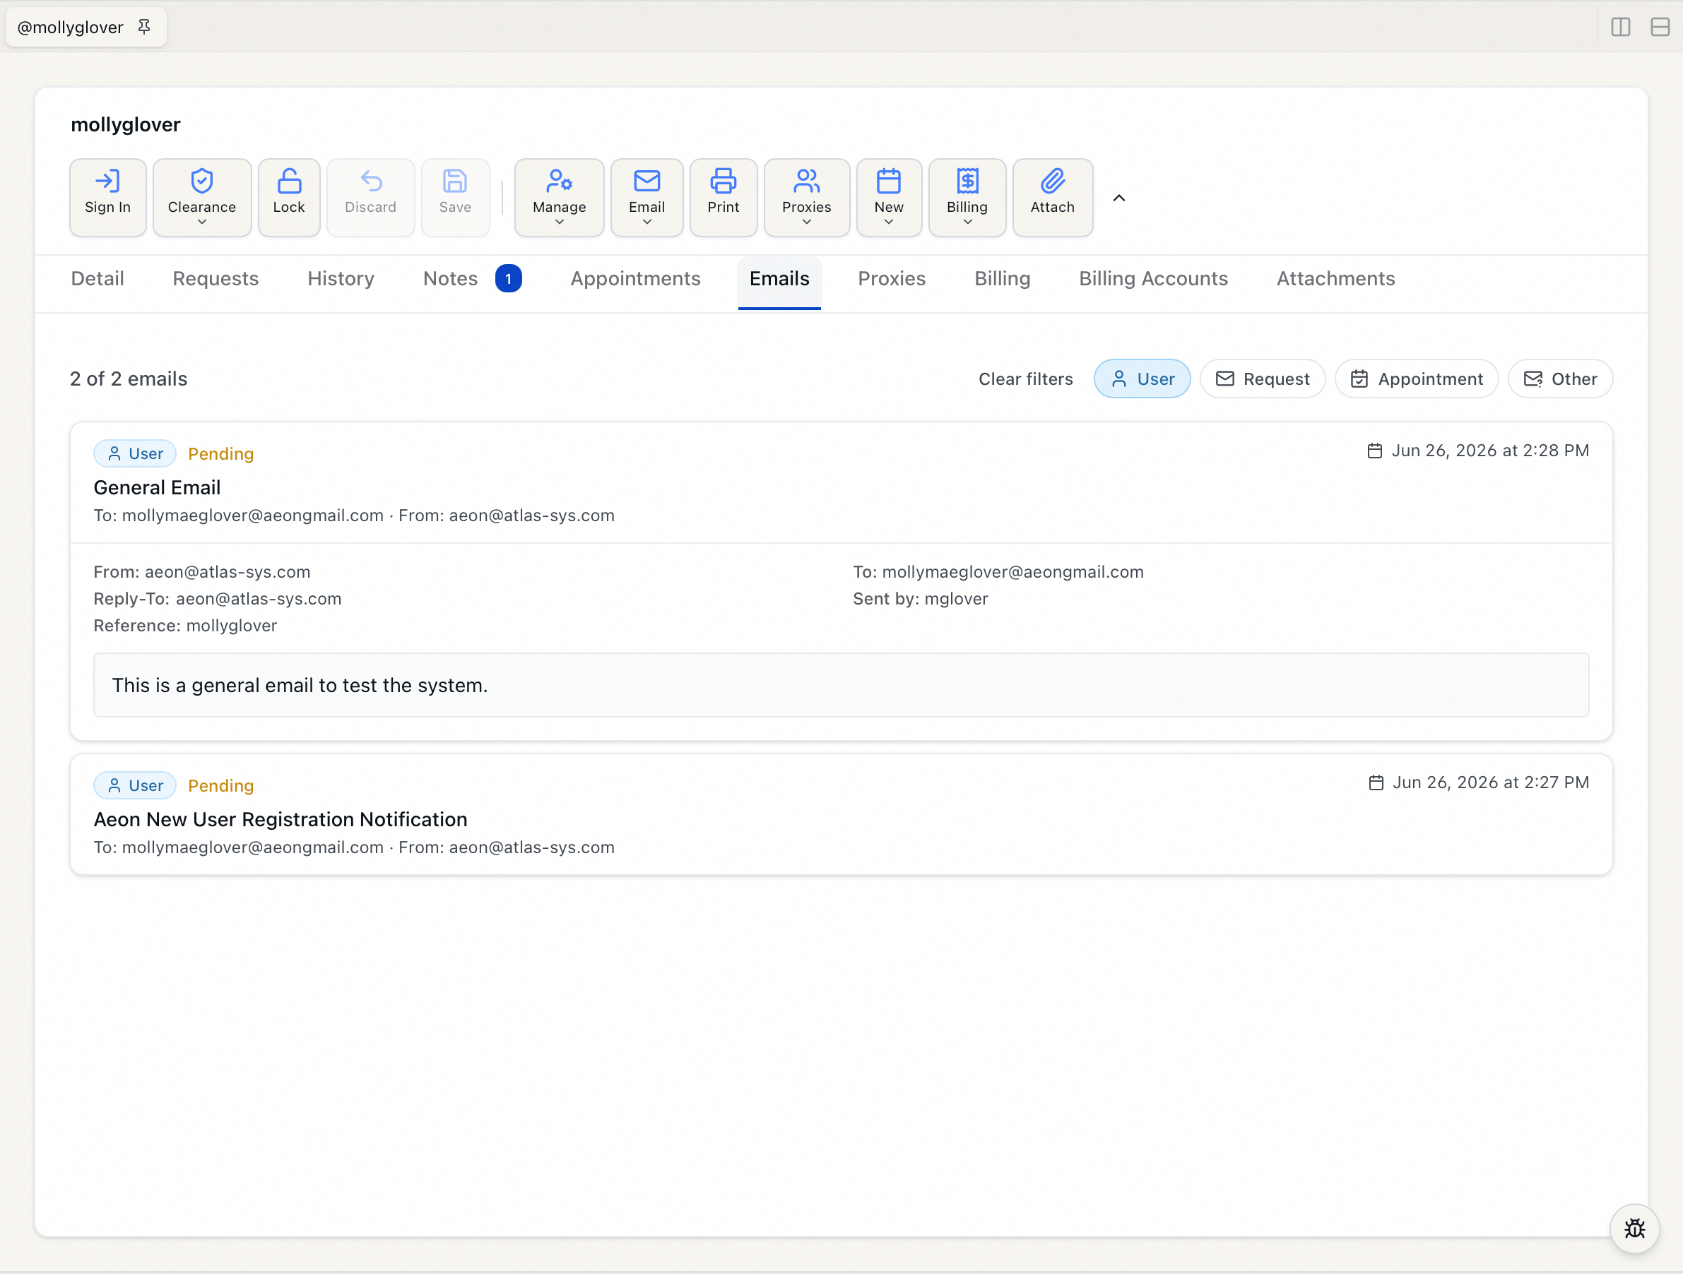The width and height of the screenshot is (1683, 1274).
Task: Collapse the toolbar with the up chevron
Action: pos(1118,198)
